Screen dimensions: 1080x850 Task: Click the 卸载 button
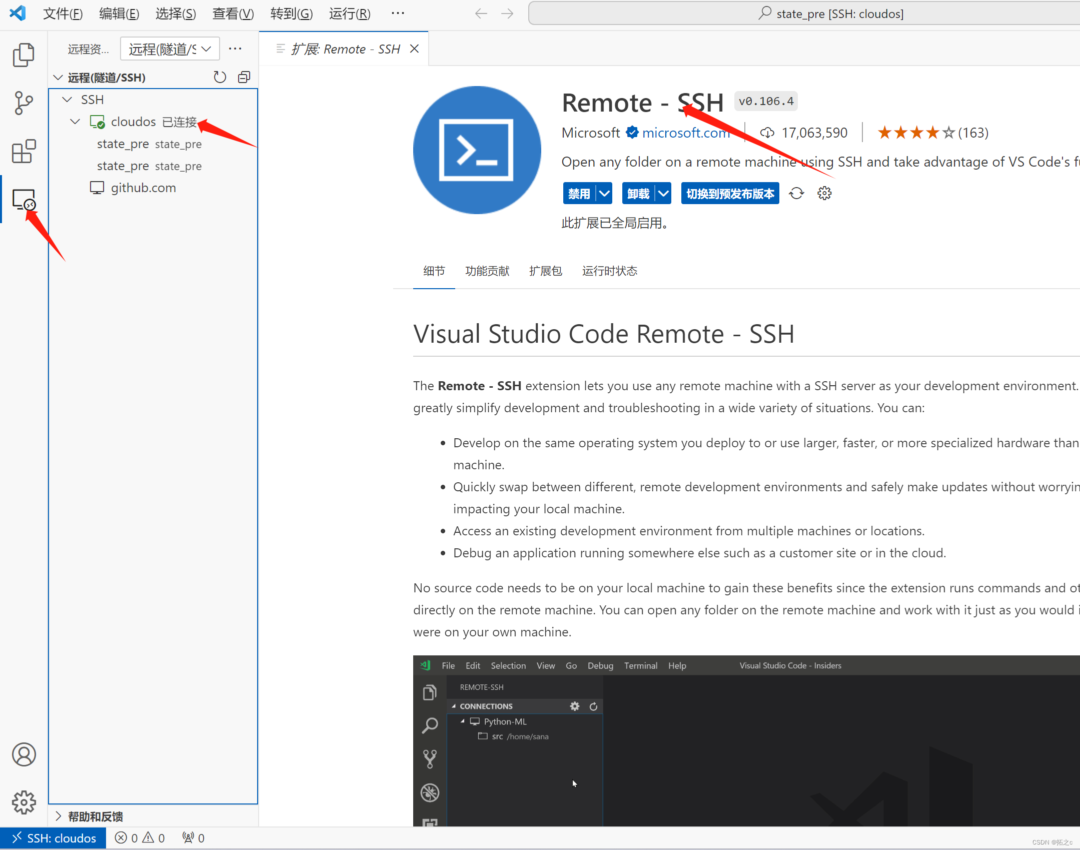[638, 193]
